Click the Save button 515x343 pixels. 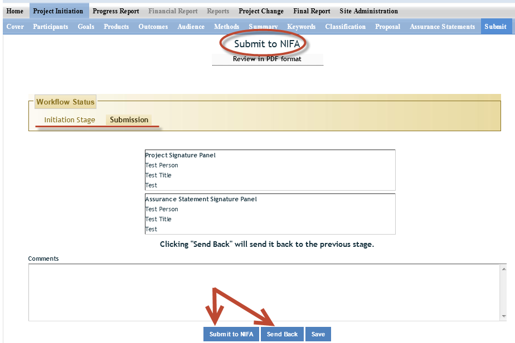click(318, 334)
